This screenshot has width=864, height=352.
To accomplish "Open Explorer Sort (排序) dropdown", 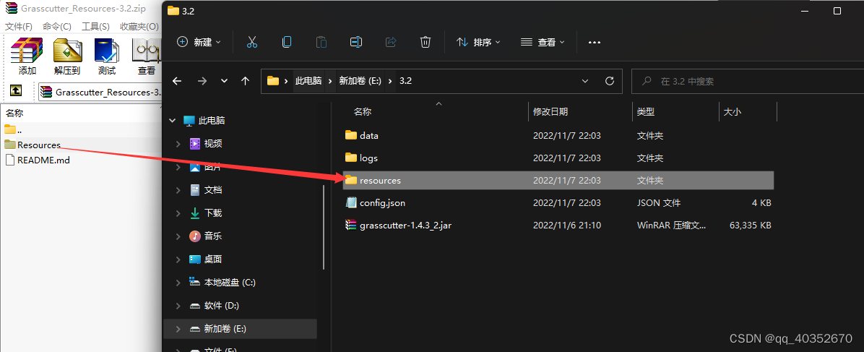I will 478,42.
